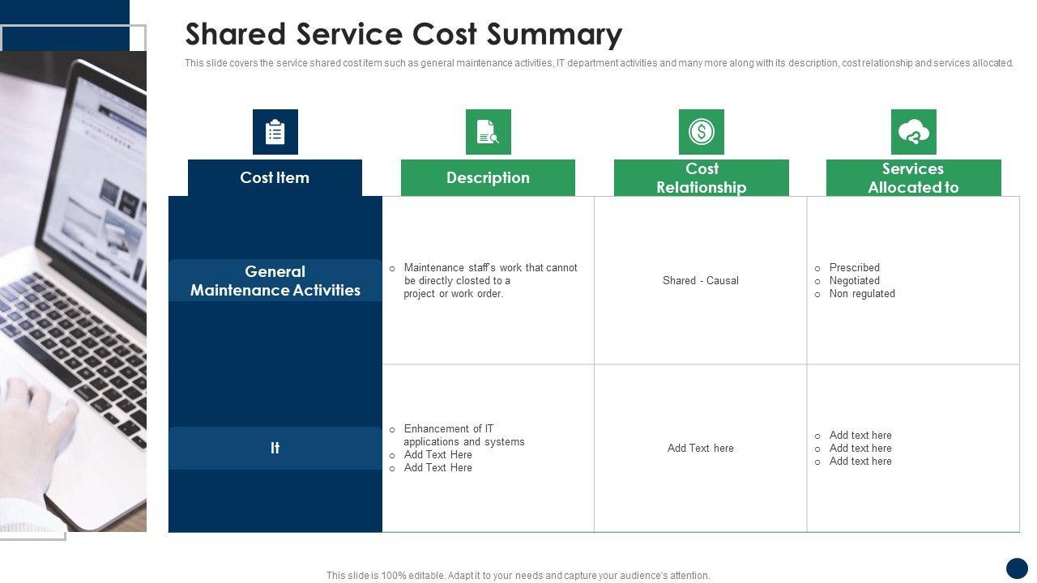This screenshot has width=1037, height=583.
Task: Click second Add Text Here in Description
Action: coord(438,467)
